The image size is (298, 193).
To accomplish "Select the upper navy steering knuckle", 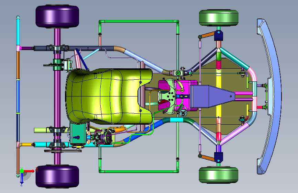I will pyautogui.click(x=219, y=35).
